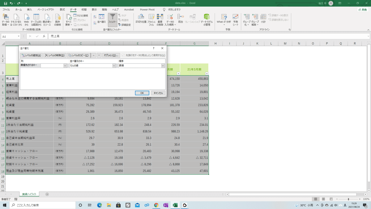The height and width of the screenshot is (209, 371).
Task: Switch to page break preview icon
Action: tap(331, 199)
